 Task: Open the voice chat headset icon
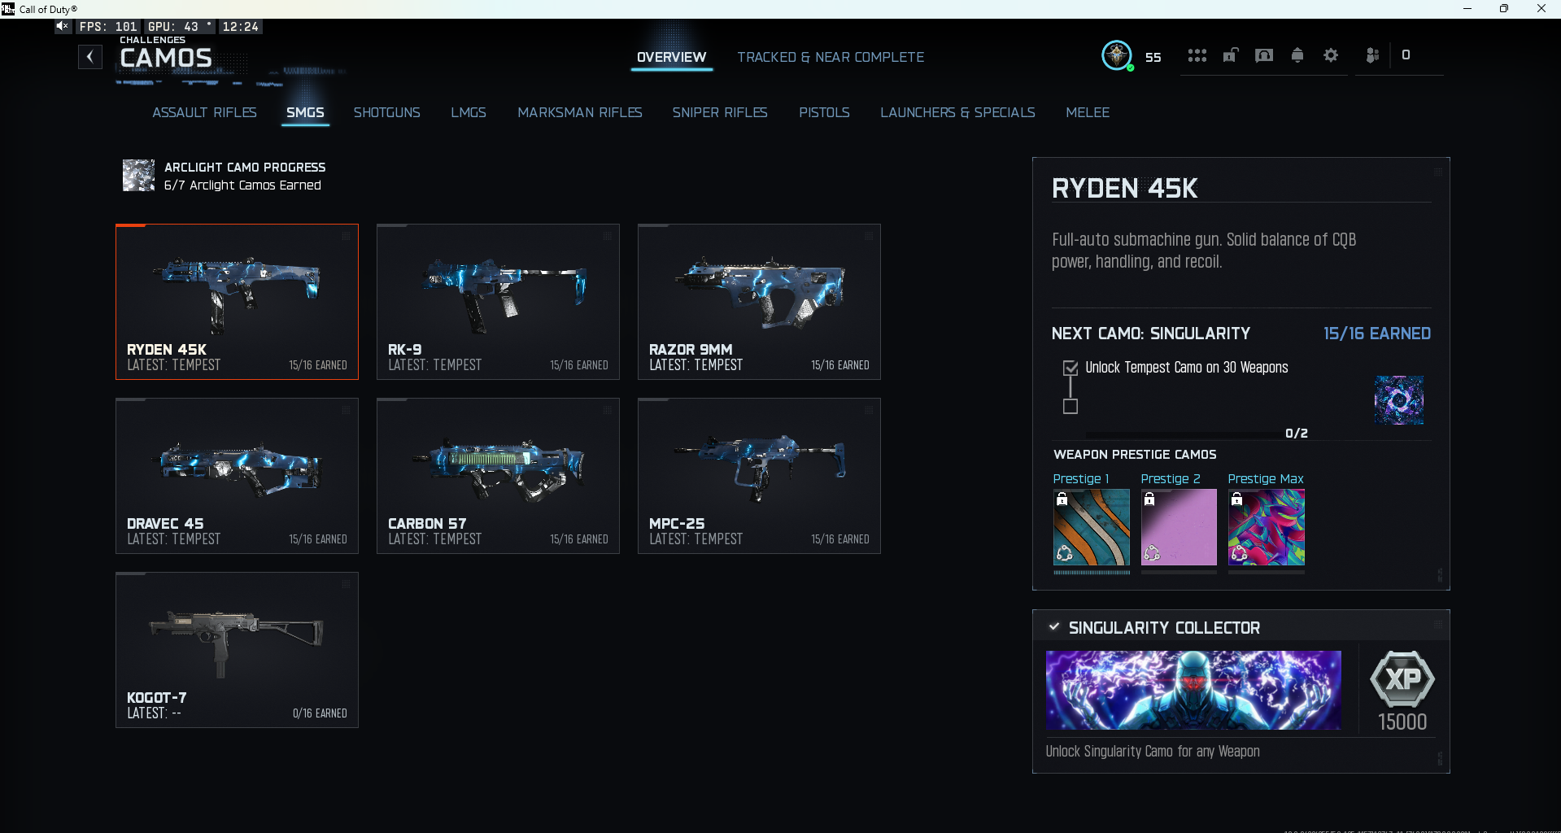[1264, 55]
